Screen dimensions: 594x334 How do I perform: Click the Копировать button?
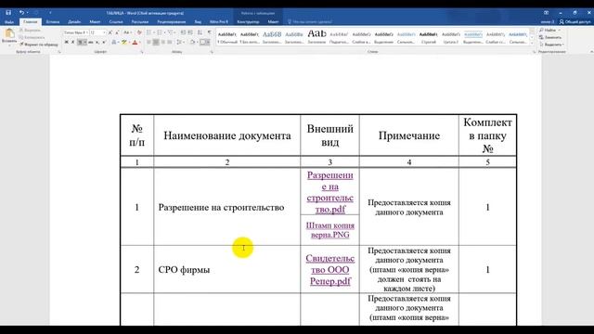pyautogui.click(x=32, y=37)
